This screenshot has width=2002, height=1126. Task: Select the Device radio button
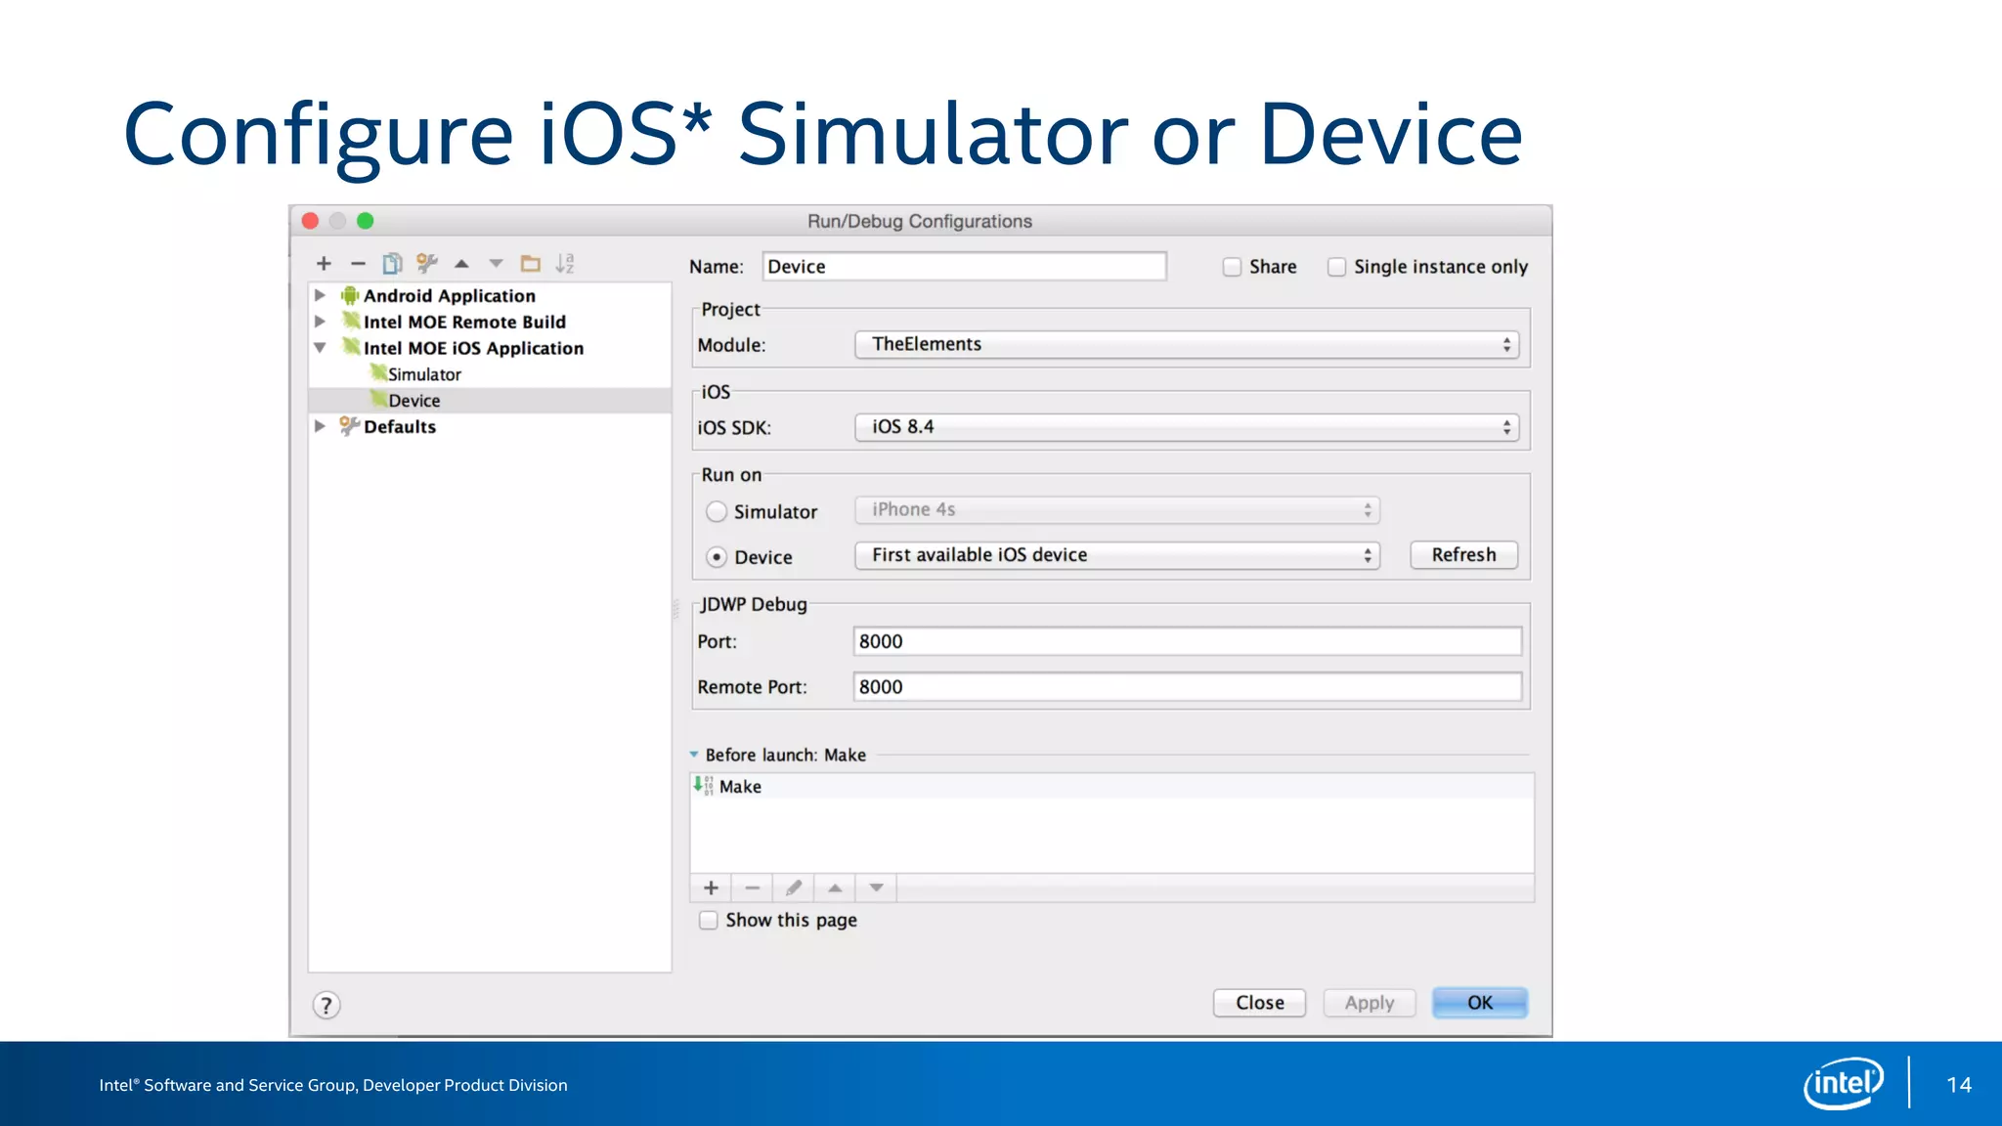(717, 557)
